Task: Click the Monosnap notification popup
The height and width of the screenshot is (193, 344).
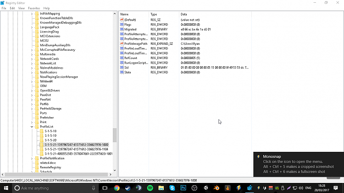Action: pyautogui.click(x=299, y=164)
